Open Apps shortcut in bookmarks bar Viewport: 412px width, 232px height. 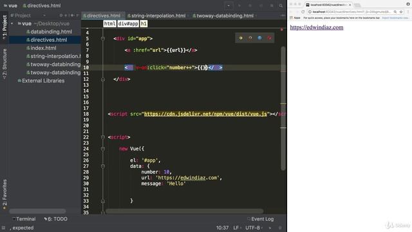point(295,18)
